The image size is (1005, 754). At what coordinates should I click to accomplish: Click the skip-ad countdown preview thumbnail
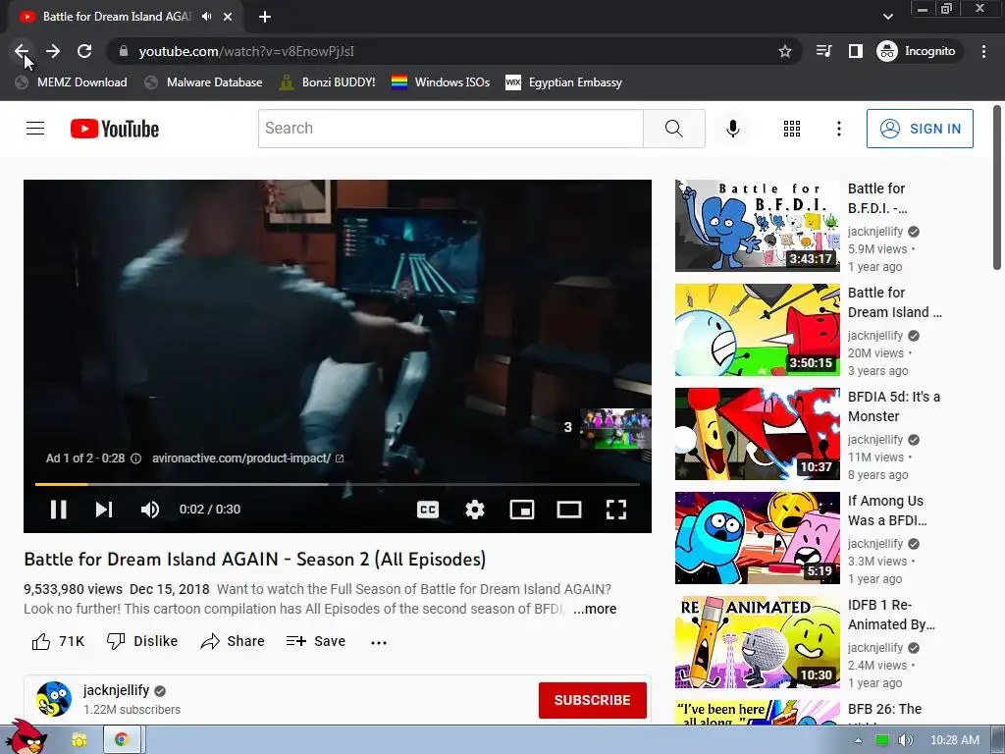[x=615, y=428]
